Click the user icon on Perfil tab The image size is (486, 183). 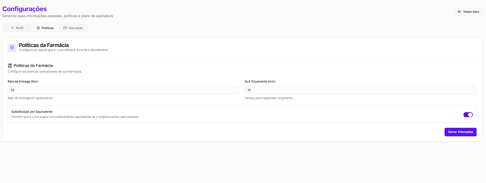click(13, 28)
